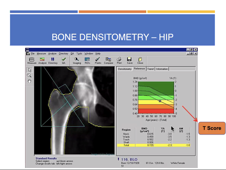226x170 pixels.
Task: Select the zoom magnifier tool
Action: click(29, 75)
